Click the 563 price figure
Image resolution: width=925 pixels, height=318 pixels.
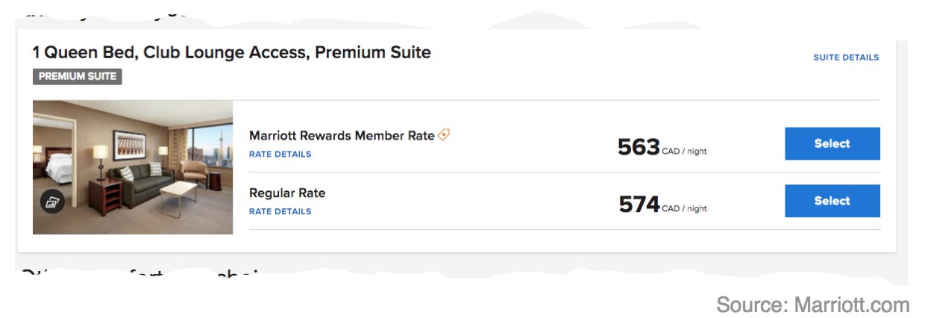click(639, 147)
